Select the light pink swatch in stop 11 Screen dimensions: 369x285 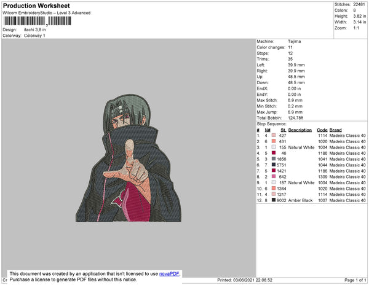[x=274, y=194]
